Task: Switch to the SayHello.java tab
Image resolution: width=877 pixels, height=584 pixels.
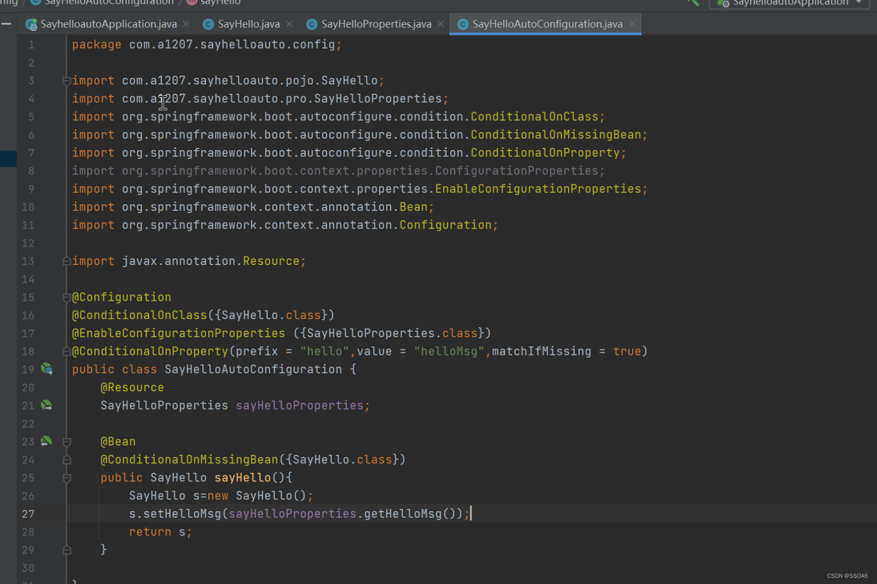Action: point(249,24)
